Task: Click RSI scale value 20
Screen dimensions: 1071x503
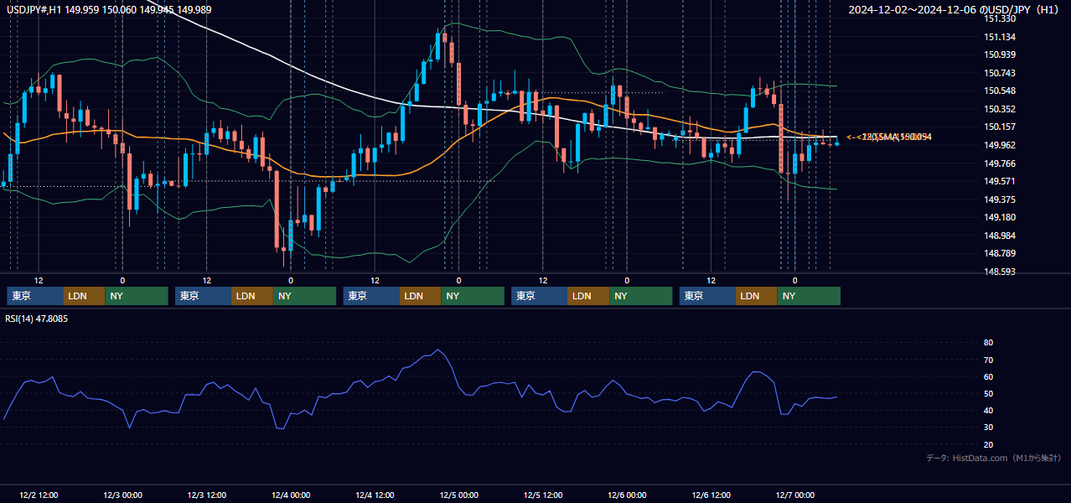Action: coord(989,444)
